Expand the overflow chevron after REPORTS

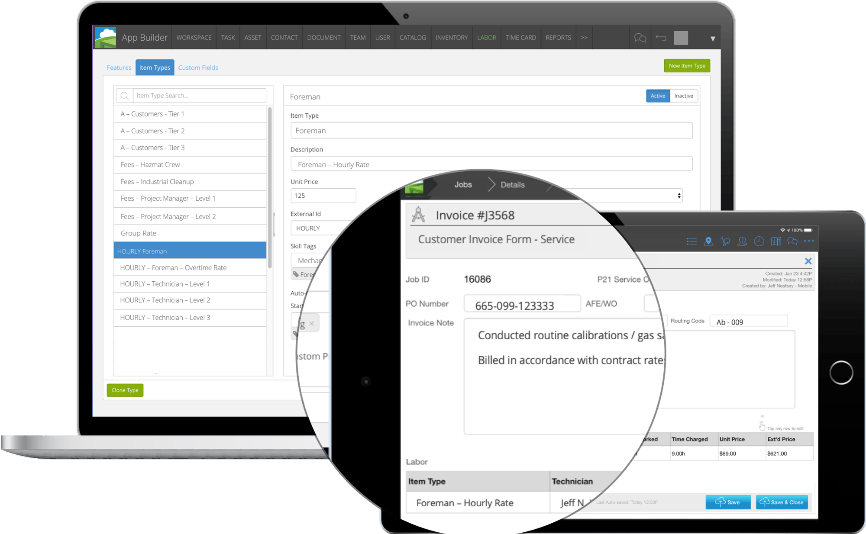pyautogui.click(x=584, y=37)
